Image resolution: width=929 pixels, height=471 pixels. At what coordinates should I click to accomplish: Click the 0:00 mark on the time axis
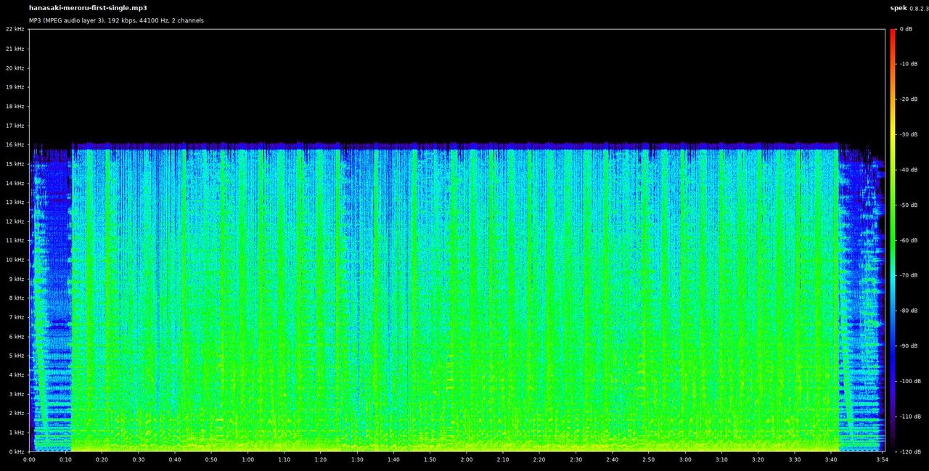coord(29,459)
